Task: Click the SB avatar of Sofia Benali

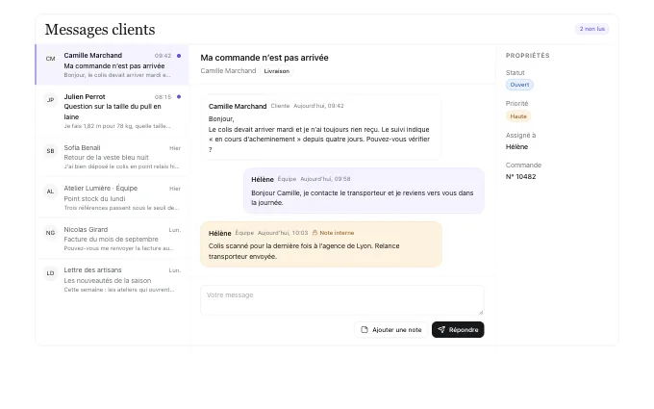Action: pyautogui.click(x=50, y=151)
